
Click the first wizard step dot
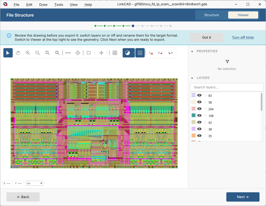point(95,26)
